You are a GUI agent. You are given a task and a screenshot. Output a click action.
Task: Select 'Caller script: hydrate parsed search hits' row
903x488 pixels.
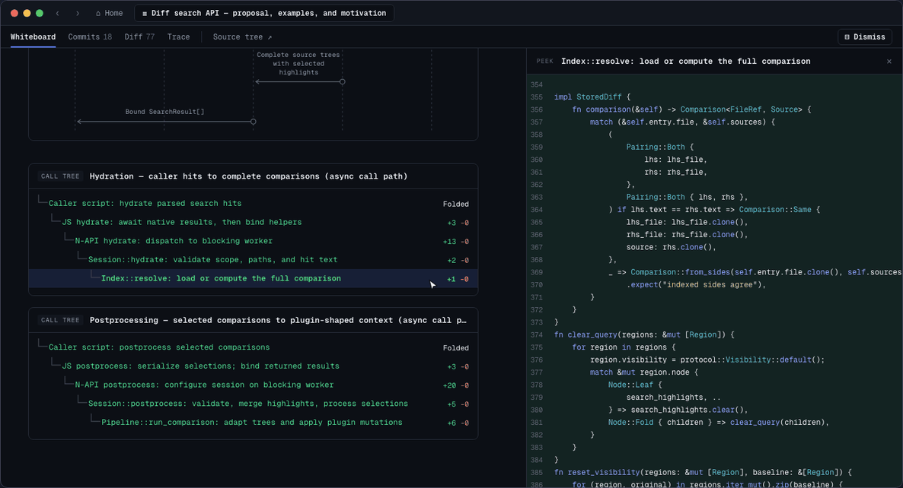point(254,204)
